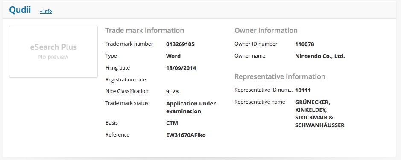Select representative ID 10111
The image size is (401, 160).
tap(303, 90)
